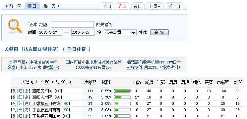Click GO next to 泗阳人才网
This screenshot has height=119, width=247.
58,97
